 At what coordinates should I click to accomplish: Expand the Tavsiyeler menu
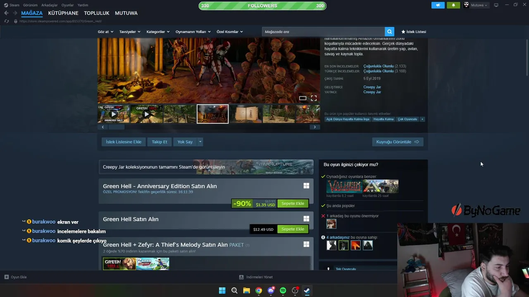click(x=130, y=32)
